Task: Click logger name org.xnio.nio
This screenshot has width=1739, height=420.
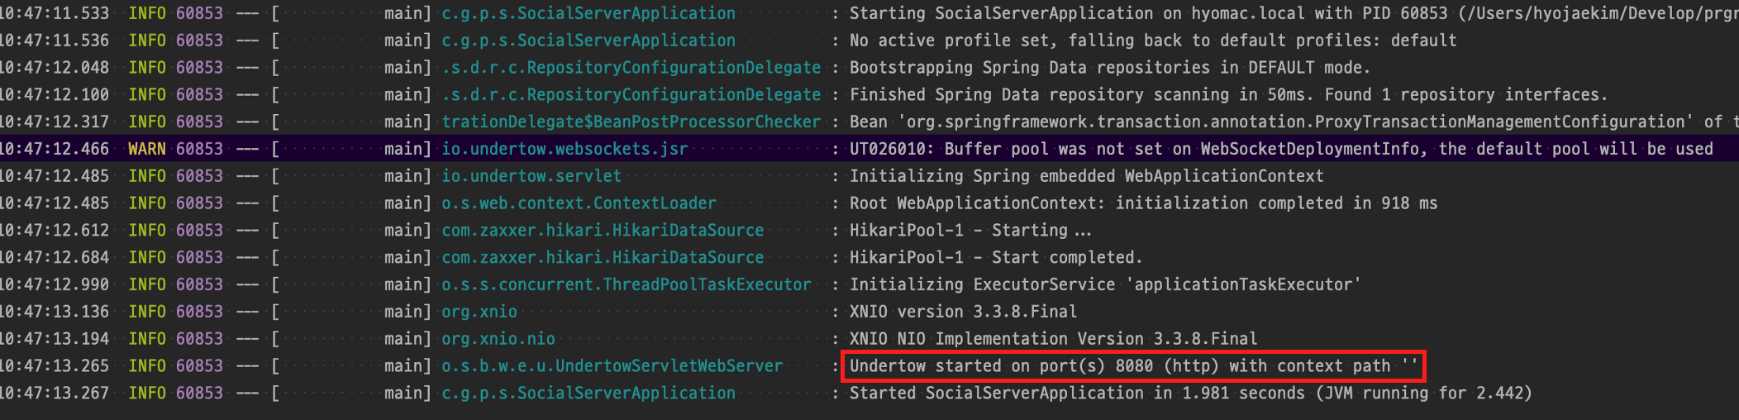Action: coord(498,339)
